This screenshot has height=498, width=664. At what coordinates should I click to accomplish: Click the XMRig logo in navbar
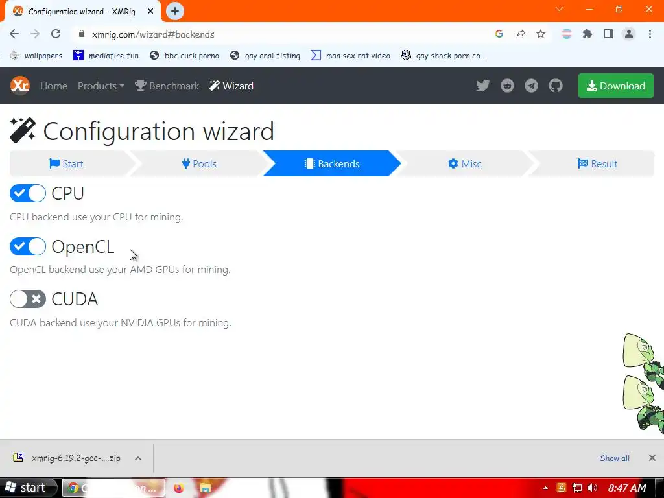20,86
